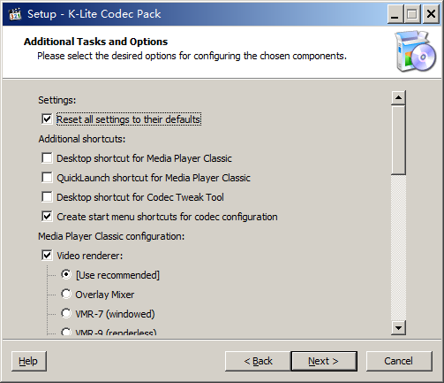Select VMR-7 (windowed) renderer option
444x383 pixels.
66,313
